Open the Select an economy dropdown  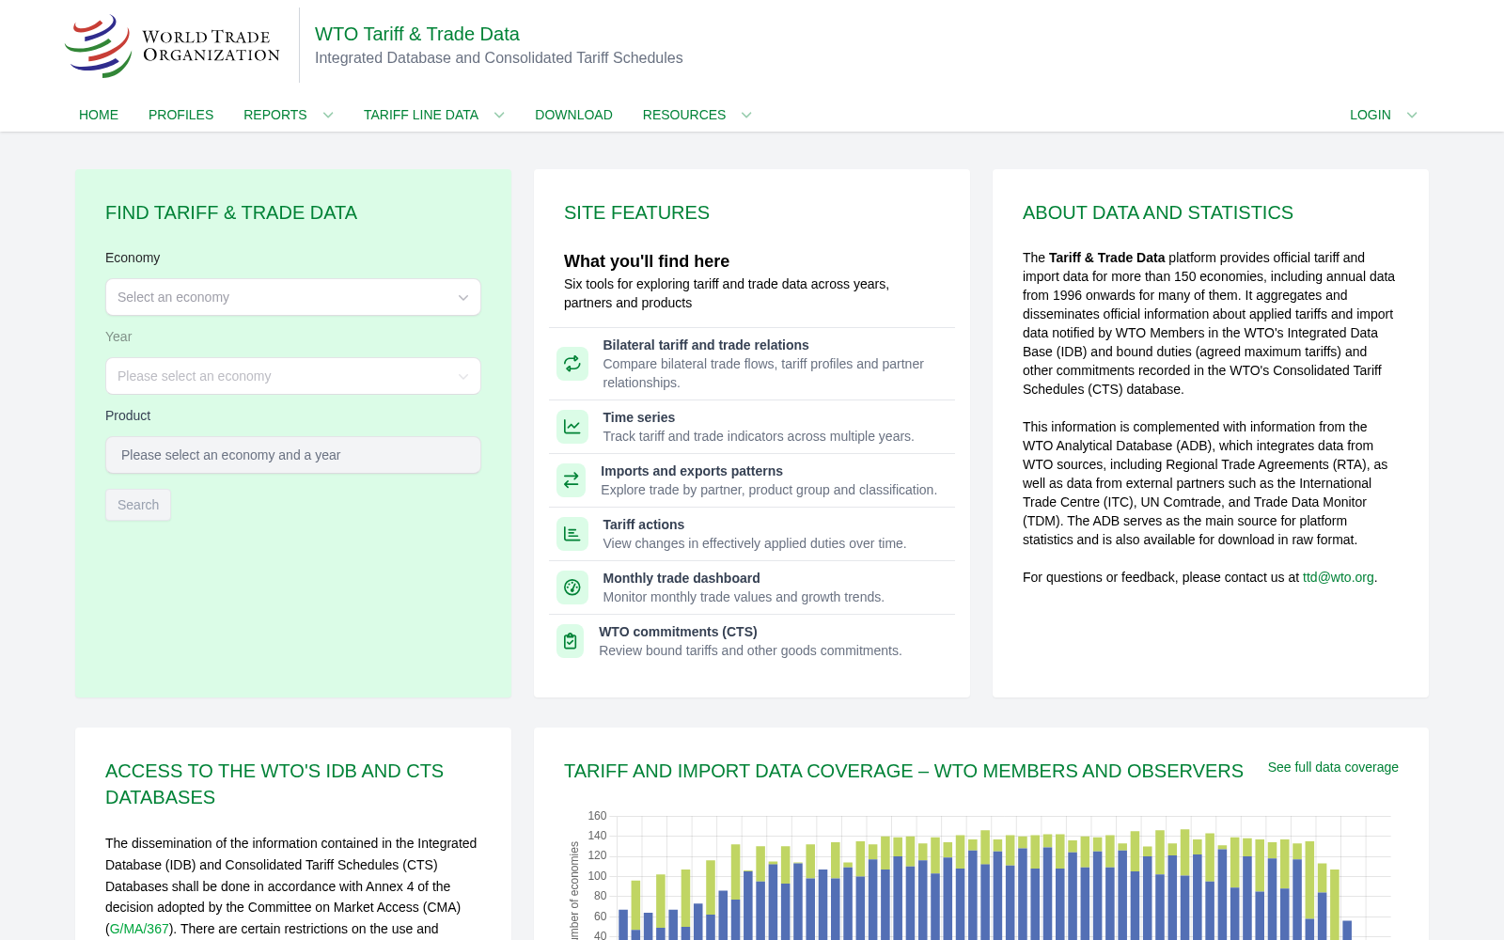(x=293, y=297)
